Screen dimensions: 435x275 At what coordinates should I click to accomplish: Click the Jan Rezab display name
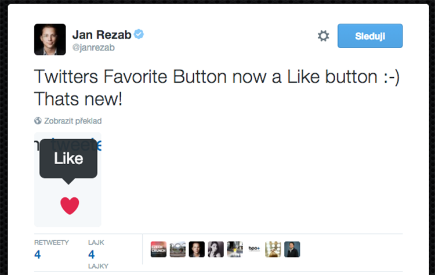coord(101,34)
